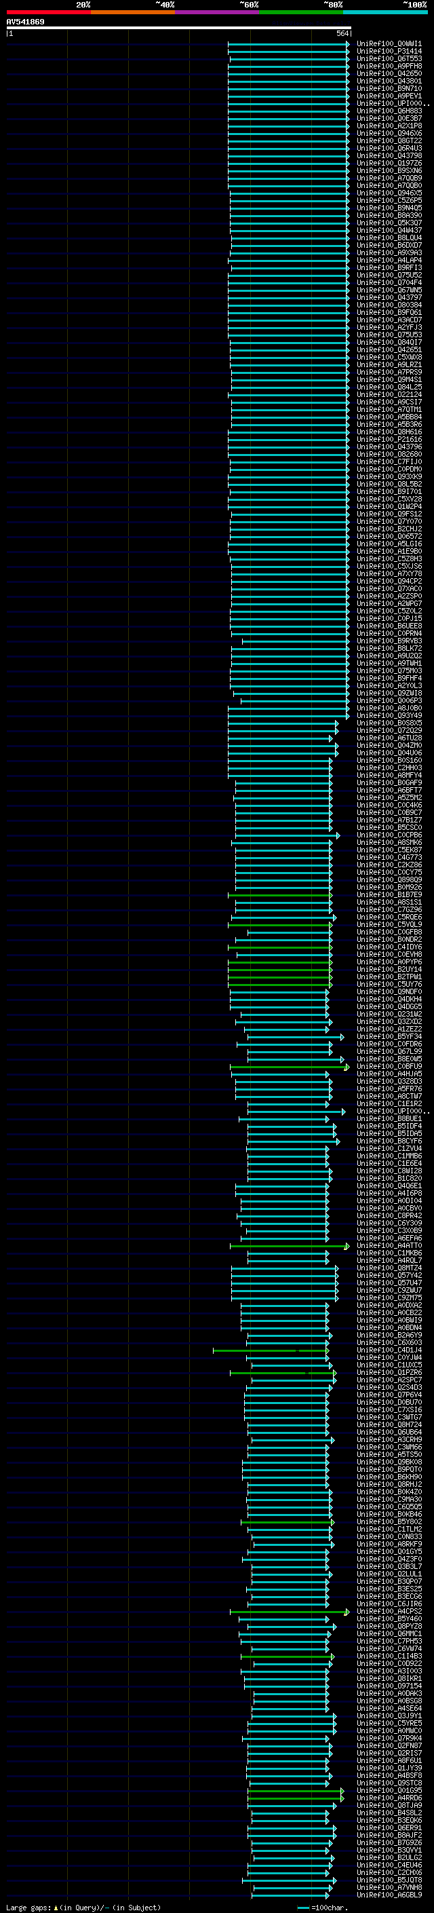Open hit UniRef100_P31414
Image resolution: width=434 pixels, height=1913 pixels.
(x=389, y=52)
